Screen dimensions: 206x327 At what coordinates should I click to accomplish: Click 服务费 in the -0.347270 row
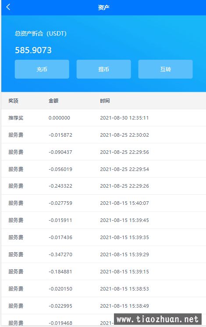pos(16,254)
